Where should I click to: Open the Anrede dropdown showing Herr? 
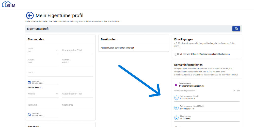point(43,51)
